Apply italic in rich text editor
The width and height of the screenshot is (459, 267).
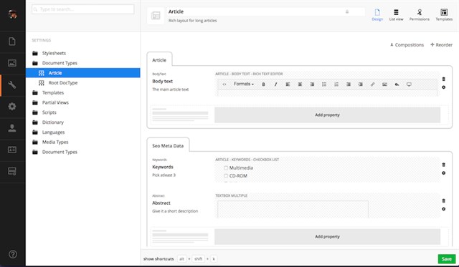click(275, 84)
